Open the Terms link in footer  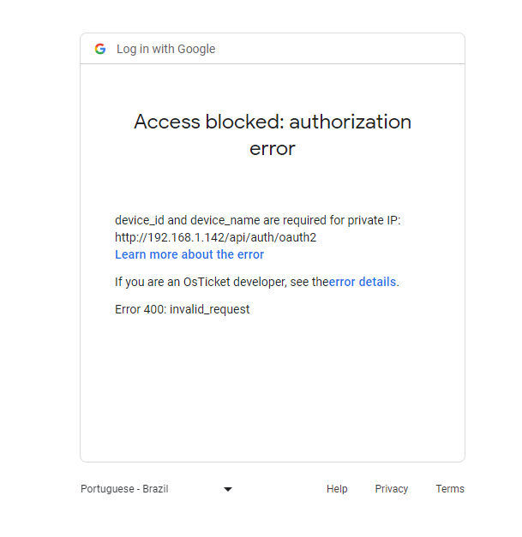pyautogui.click(x=450, y=489)
